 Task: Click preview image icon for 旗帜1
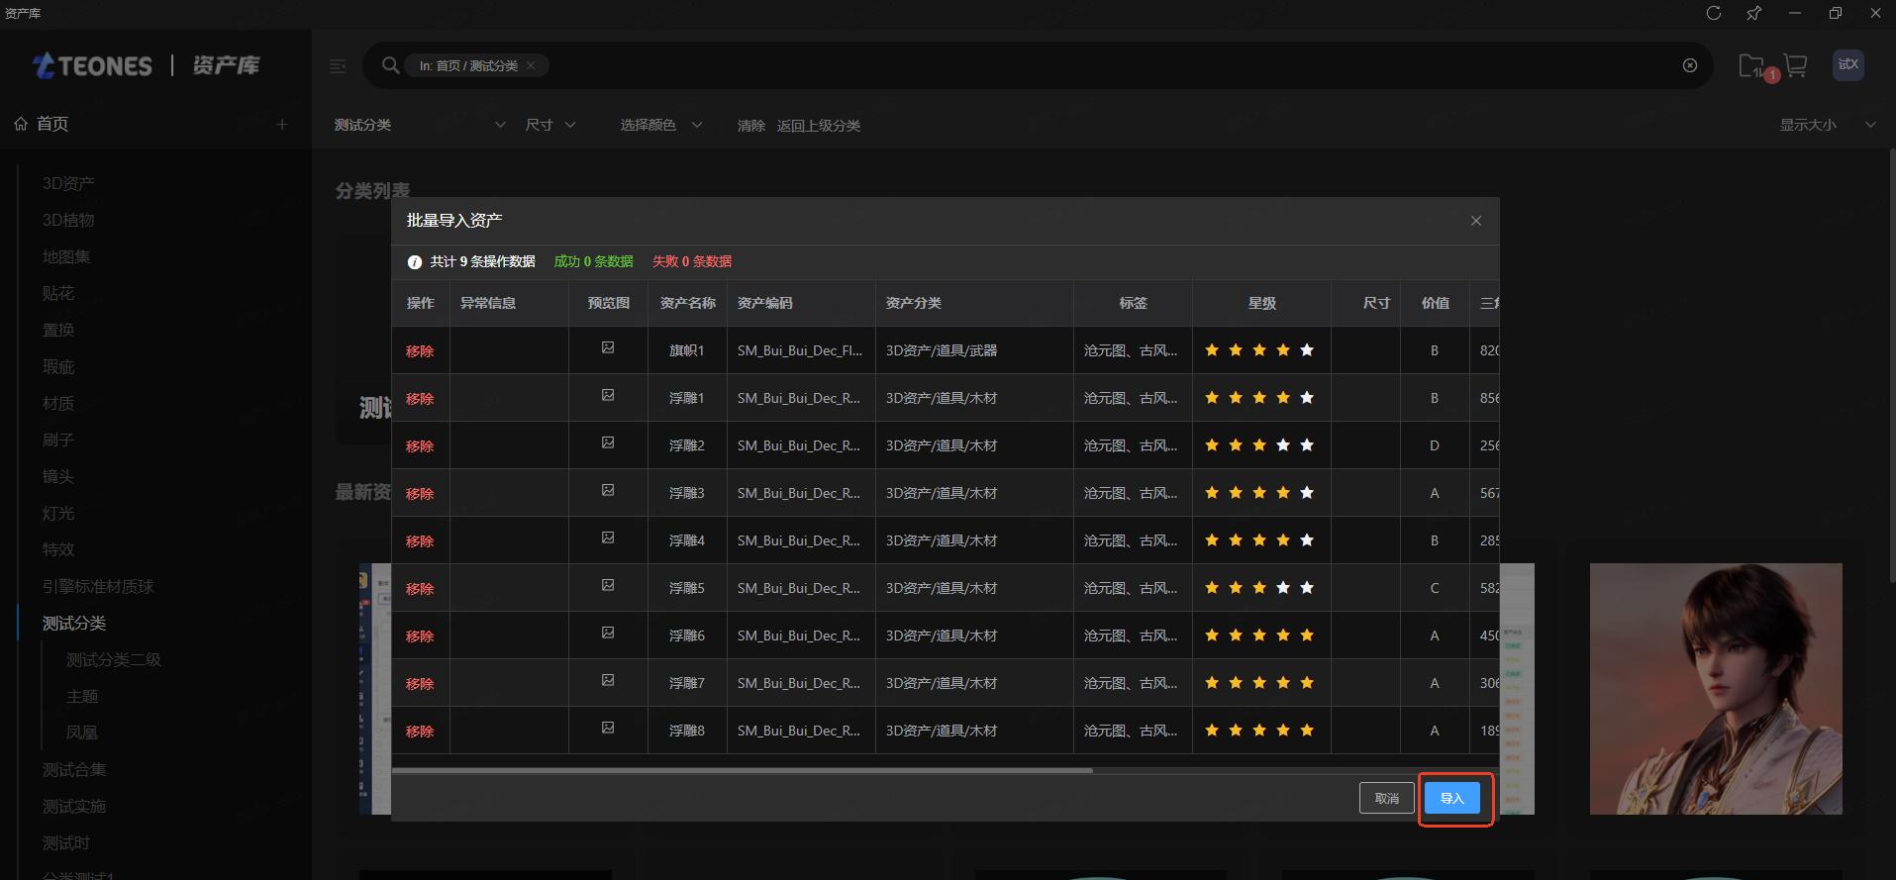[608, 348]
